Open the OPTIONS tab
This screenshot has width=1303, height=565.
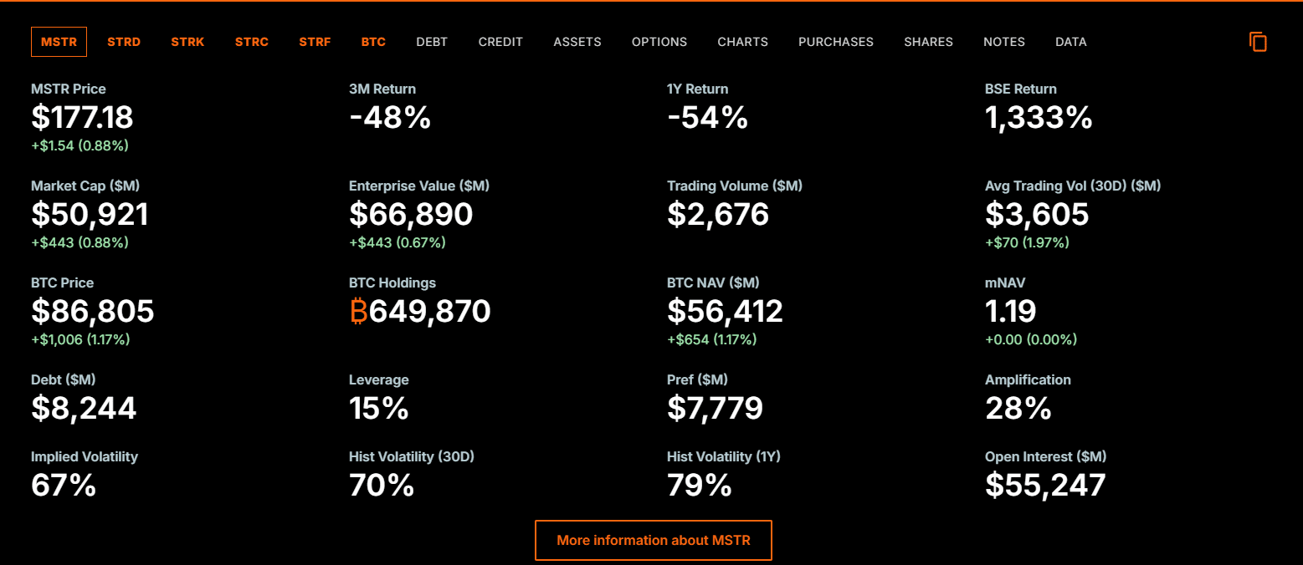point(659,42)
